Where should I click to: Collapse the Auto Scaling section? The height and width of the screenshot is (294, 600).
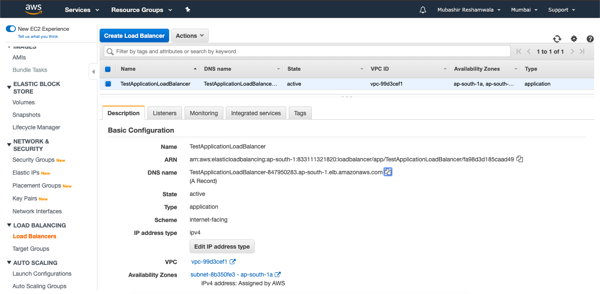[x=9, y=263]
